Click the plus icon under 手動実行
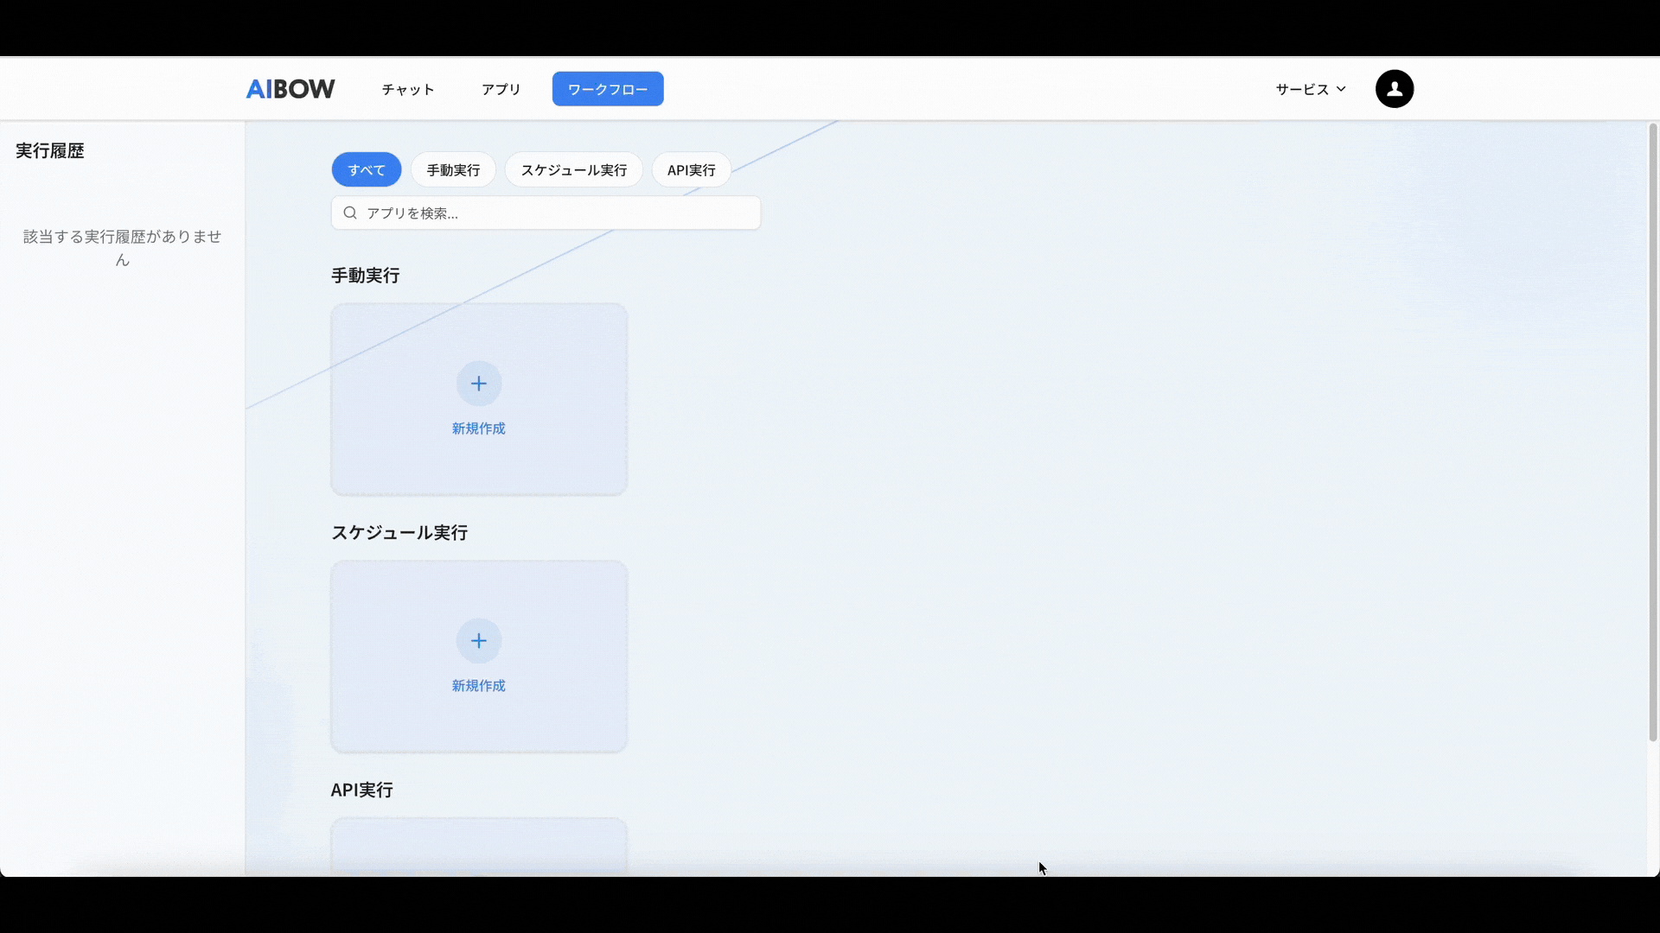 tap(479, 384)
